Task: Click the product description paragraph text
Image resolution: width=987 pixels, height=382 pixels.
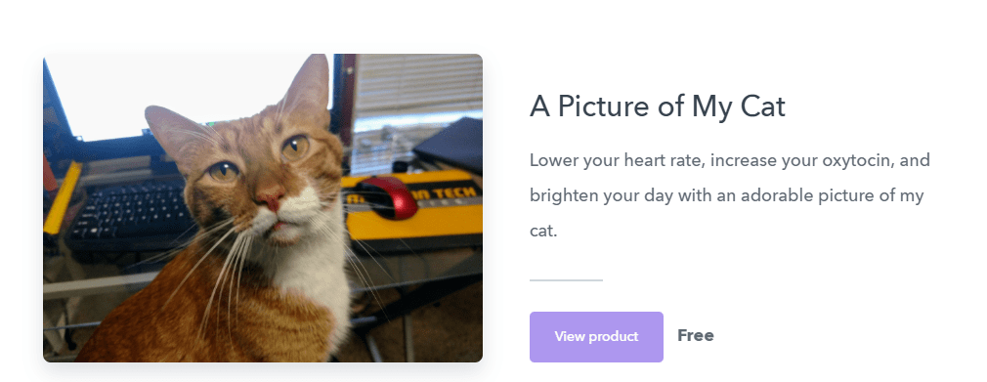Action: coord(730,195)
